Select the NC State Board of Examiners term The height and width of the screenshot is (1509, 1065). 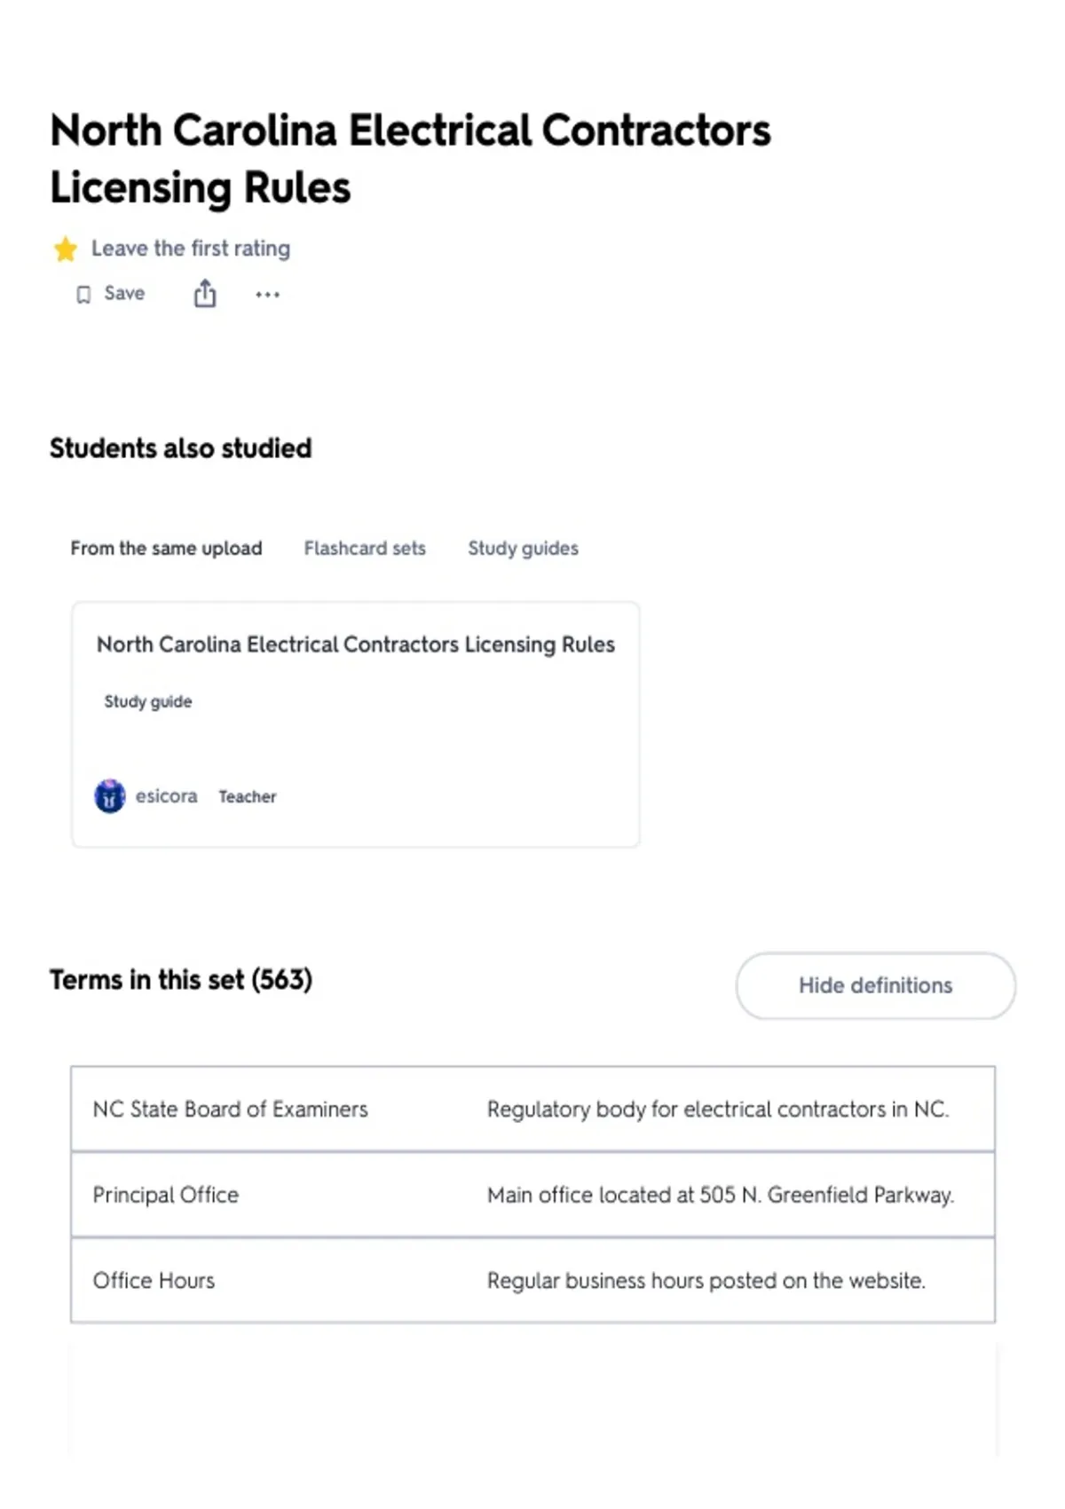pyautogui.click(x=230, y=1110)
